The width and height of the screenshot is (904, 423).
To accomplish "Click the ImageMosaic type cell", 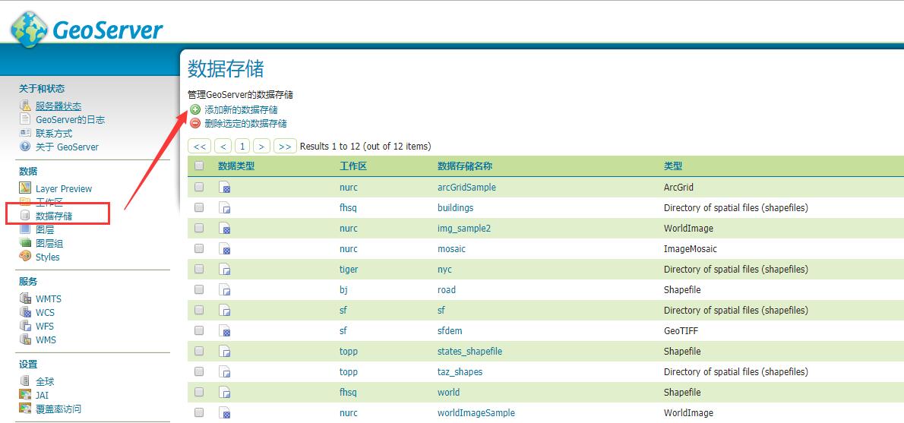I will (690, 249).
